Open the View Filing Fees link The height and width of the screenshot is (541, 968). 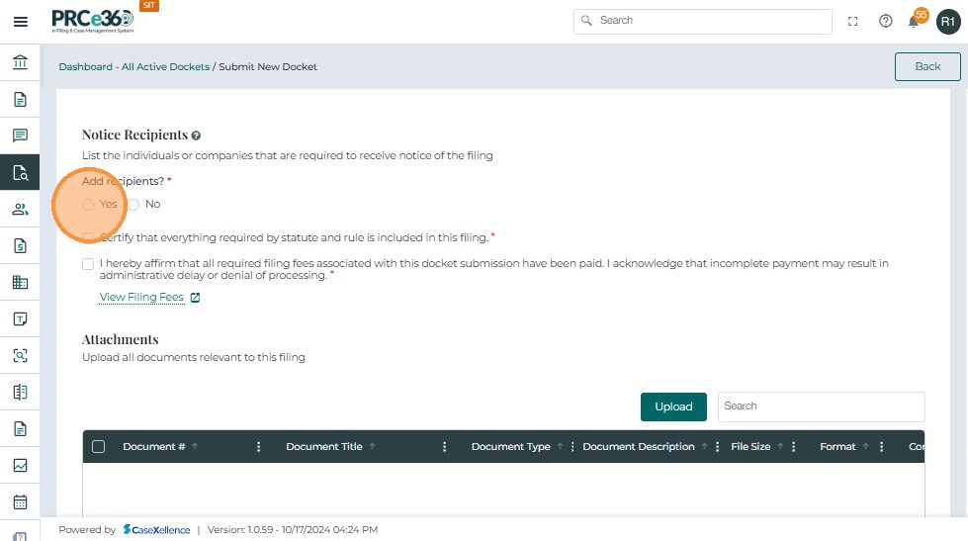142,298
